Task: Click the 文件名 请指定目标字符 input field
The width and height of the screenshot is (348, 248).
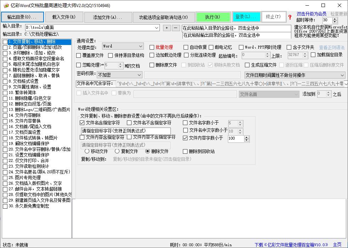Action: click(x=126, y=131)
